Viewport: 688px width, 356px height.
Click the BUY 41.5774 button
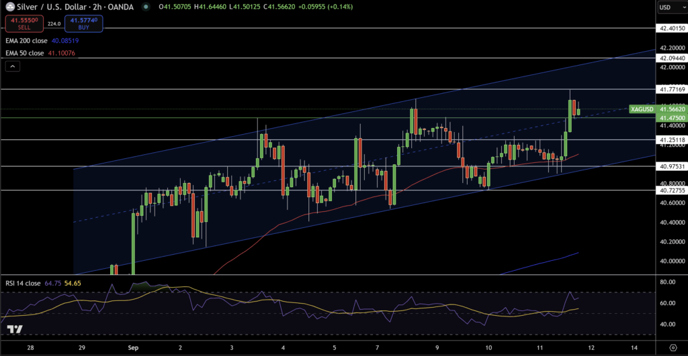tap(84, 23)
